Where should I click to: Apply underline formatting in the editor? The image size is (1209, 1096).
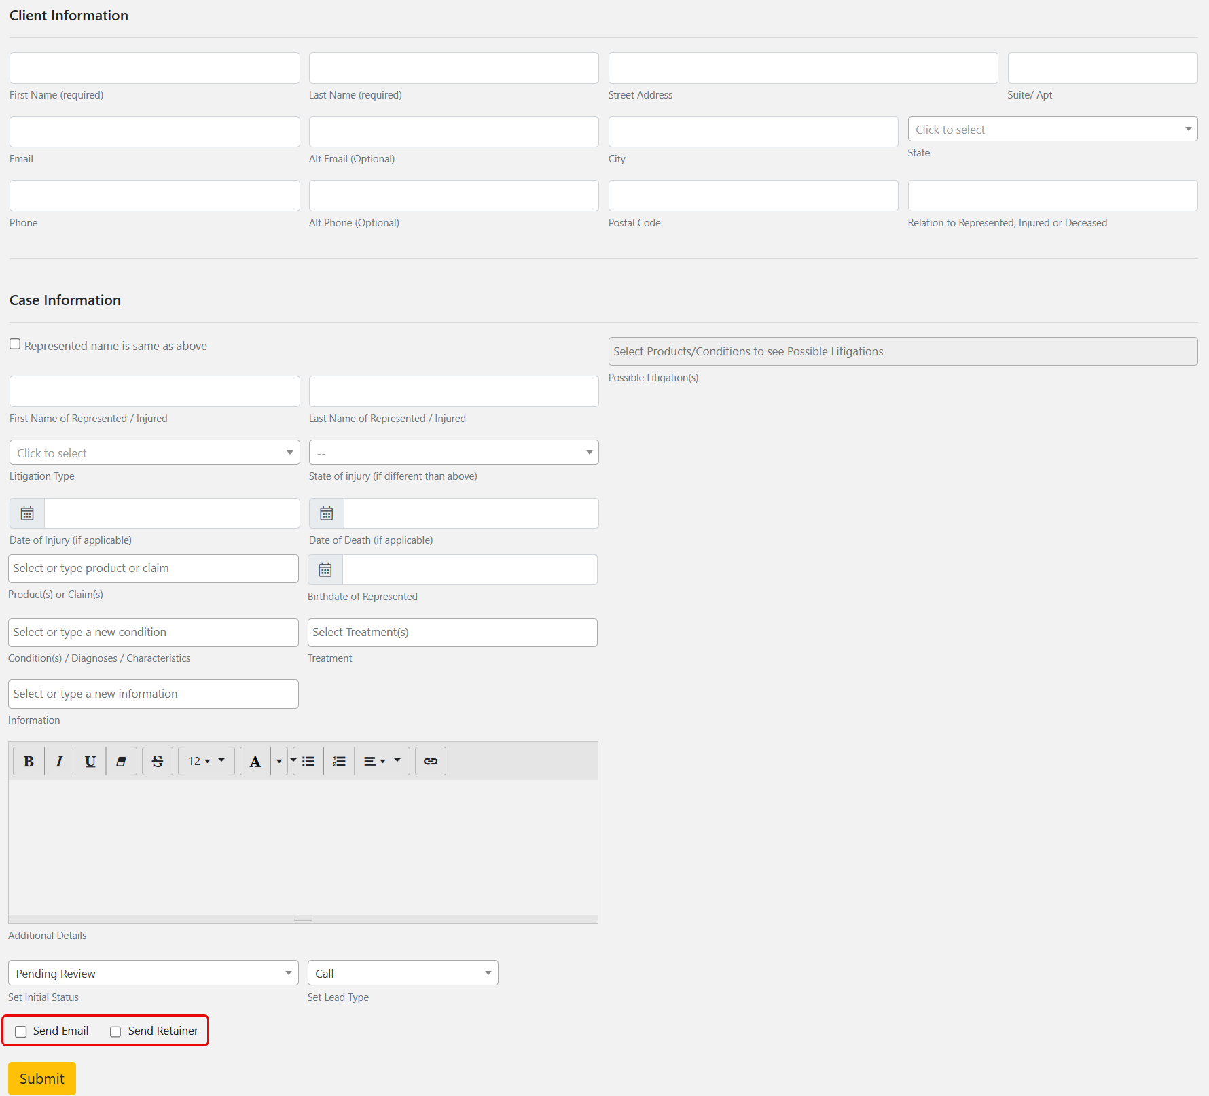point(90,761)
